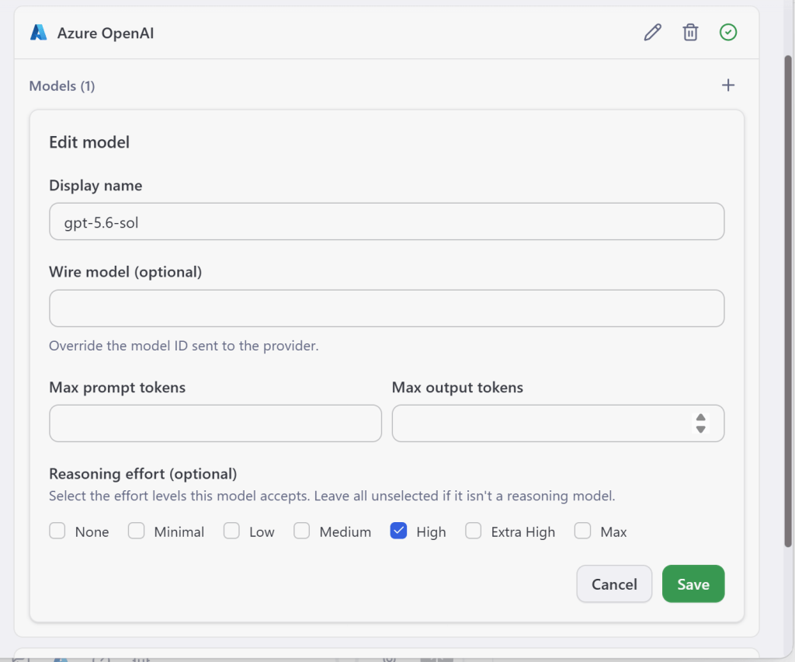Click the vertical scrollbar thumb
The height and width of the screenshot is (662, 795).
click(788, 301)
